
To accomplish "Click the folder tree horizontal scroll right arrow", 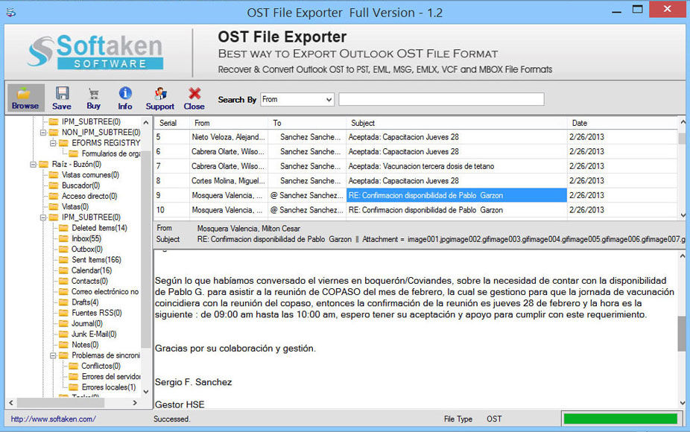I will pos(135,402).
